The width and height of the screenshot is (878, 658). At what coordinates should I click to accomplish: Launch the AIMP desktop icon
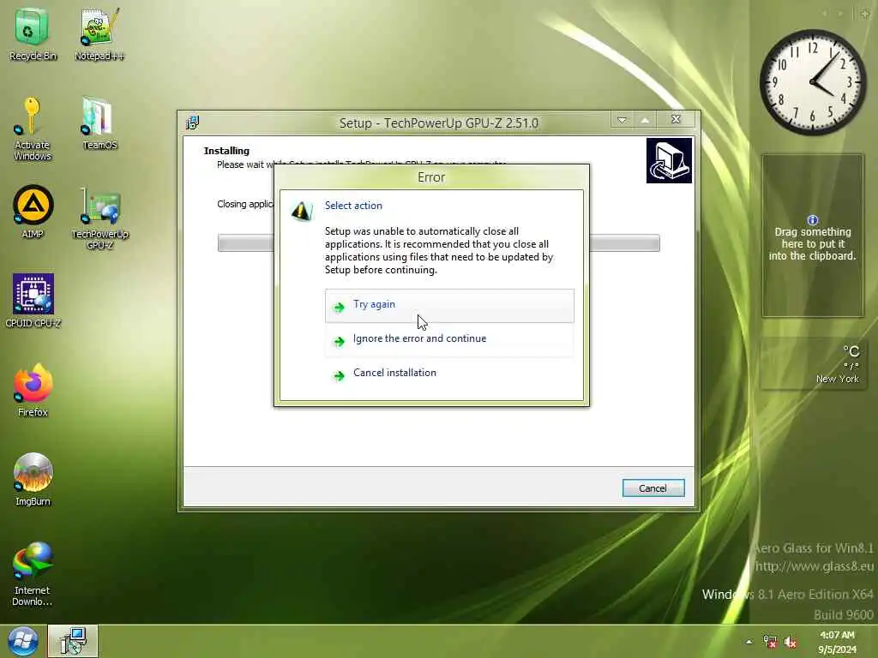point(33,212)
